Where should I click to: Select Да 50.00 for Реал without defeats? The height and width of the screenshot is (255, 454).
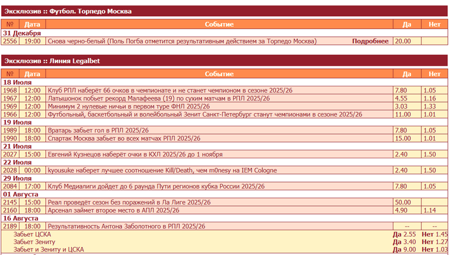click(403, 202)
